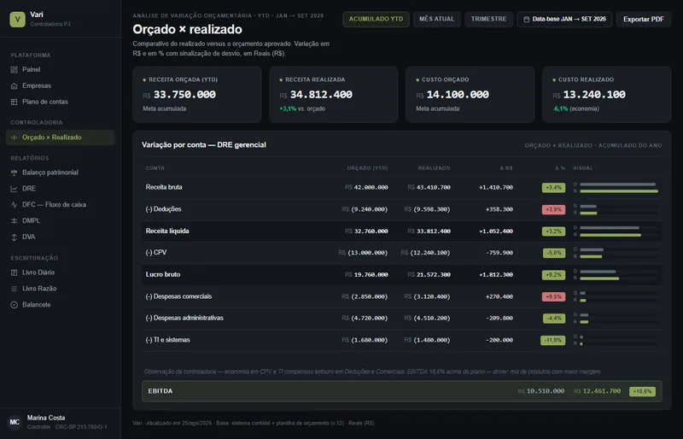Open the Data-base JAN → SET 2026 picker

pyautogui.click(x=564, y=19)
